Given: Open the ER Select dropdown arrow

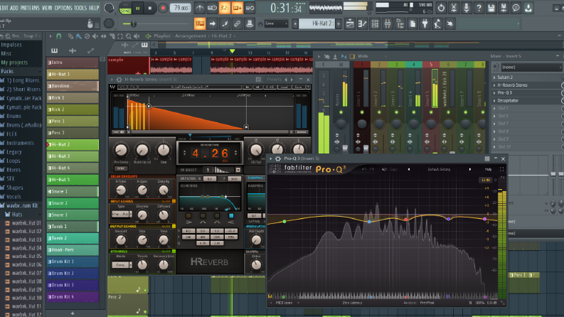Looking at the screenshot, I should click(238, 170).
